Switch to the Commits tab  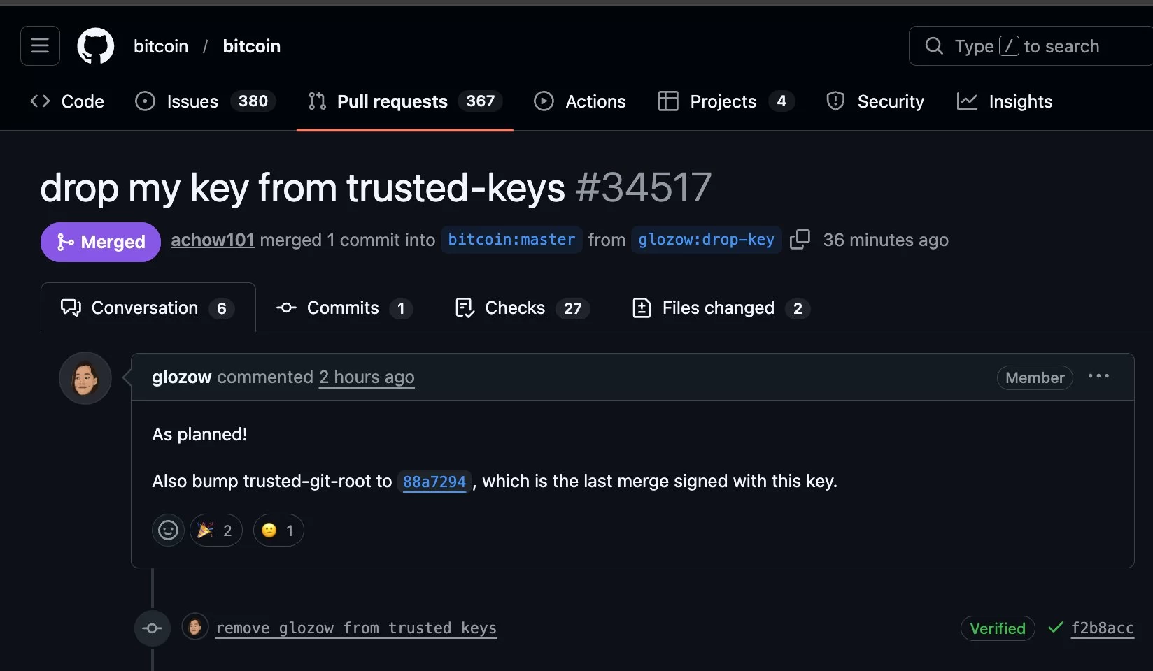344,308
